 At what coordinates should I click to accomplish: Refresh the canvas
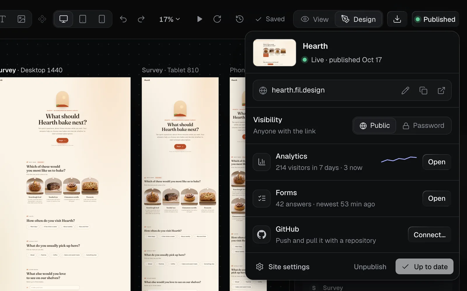coord(217,19)
